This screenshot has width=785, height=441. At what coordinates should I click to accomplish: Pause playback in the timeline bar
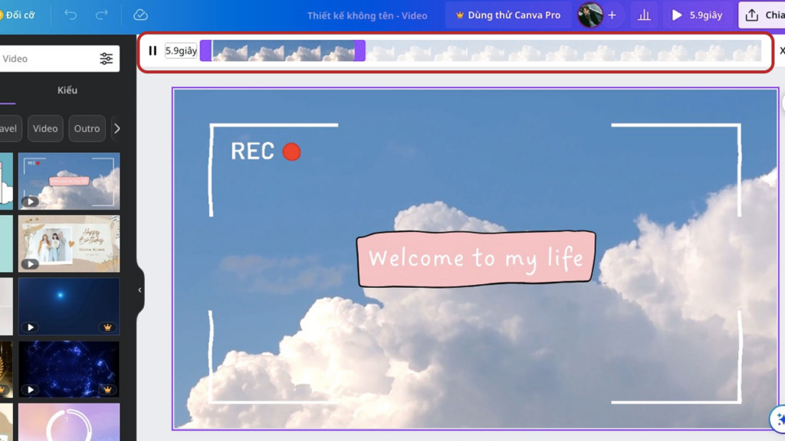click(x=153, y=51)
